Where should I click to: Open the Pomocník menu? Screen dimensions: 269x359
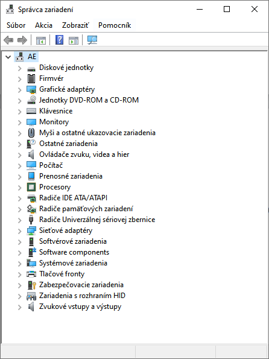(115, 25)
